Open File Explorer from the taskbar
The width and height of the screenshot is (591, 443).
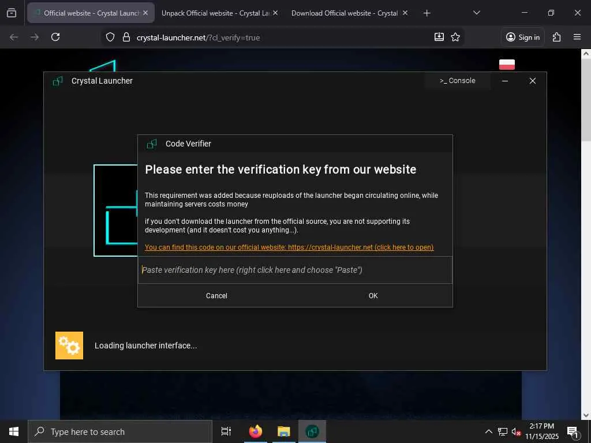coord(284,431)
